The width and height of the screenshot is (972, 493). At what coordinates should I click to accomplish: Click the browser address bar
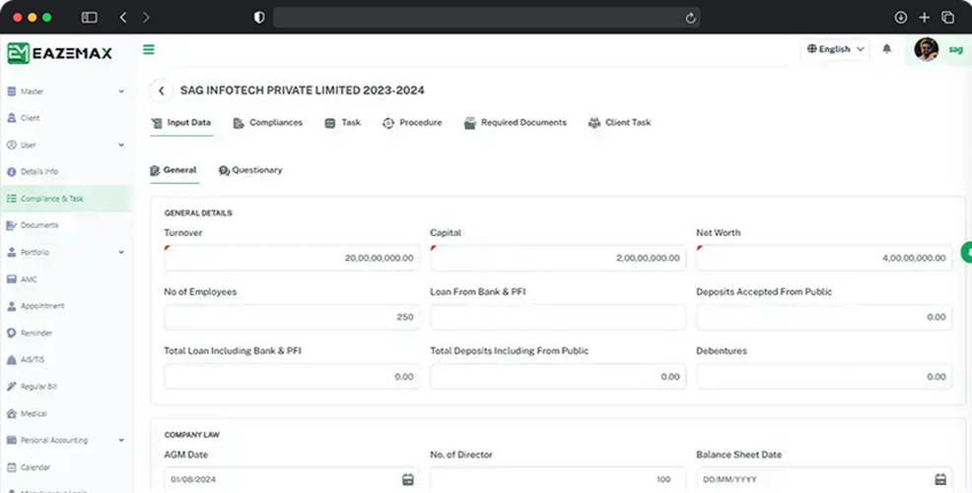[487, 18]
